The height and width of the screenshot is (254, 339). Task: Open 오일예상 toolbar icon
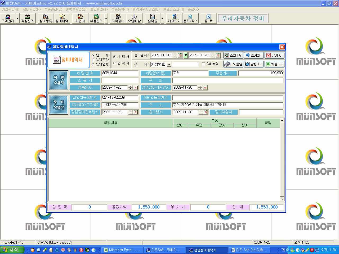(134, 19)
